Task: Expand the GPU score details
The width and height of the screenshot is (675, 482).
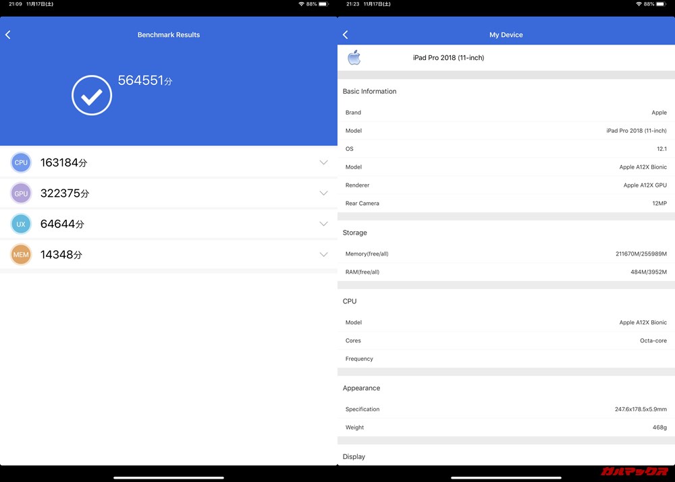Action: click(324, 193)
